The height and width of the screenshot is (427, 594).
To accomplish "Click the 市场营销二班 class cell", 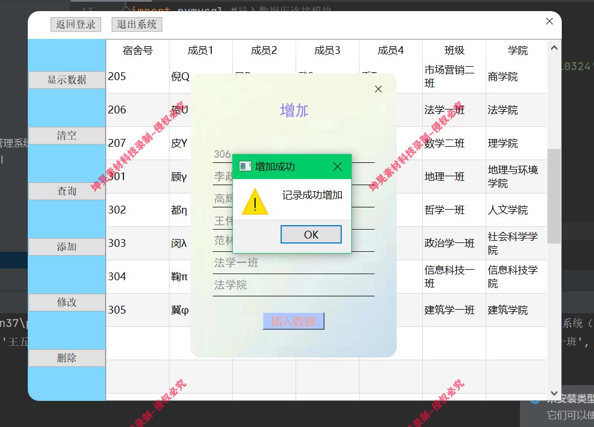I will 454,77.
